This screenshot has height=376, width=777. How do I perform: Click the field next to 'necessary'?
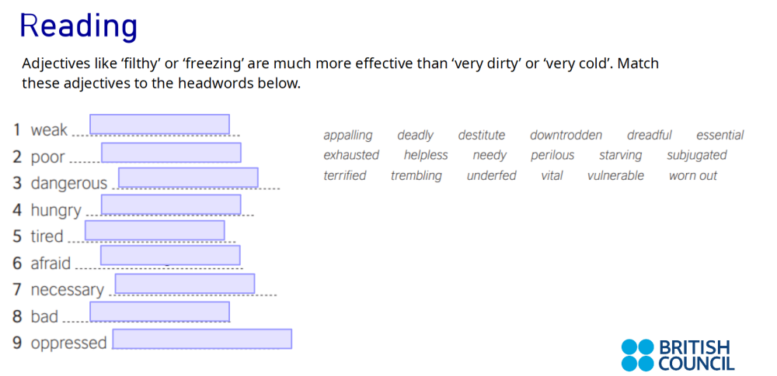click(x=185, y=284)
